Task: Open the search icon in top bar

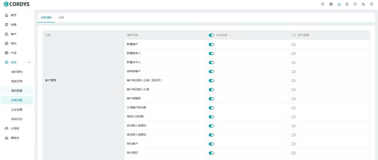Action: coord(323,4)
